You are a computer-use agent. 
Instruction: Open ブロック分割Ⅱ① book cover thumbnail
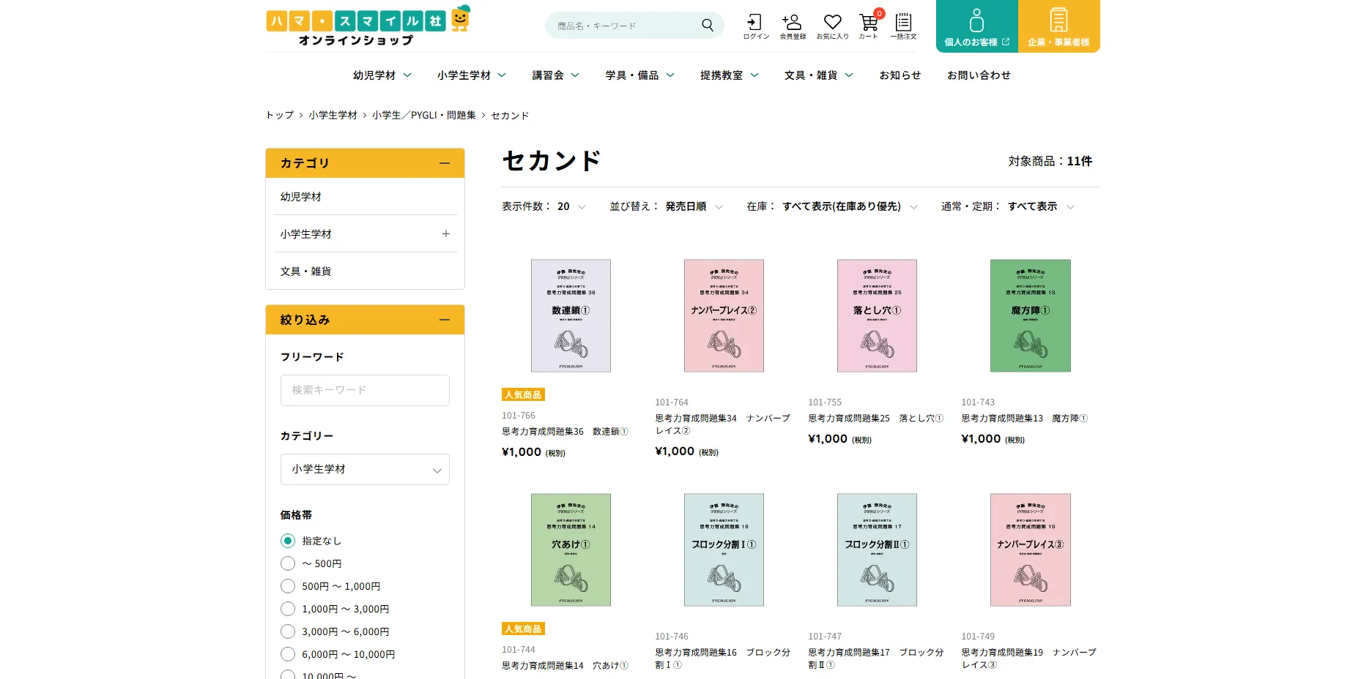click(877, 549)
